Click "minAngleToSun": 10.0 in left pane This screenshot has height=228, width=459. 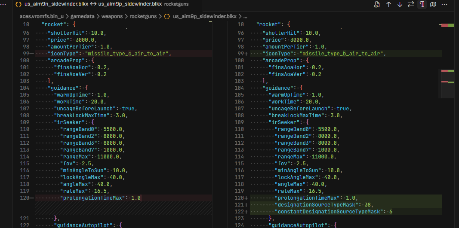(94, 170)
